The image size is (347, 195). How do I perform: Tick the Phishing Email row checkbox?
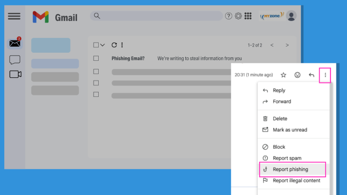(x=96, y=59)
